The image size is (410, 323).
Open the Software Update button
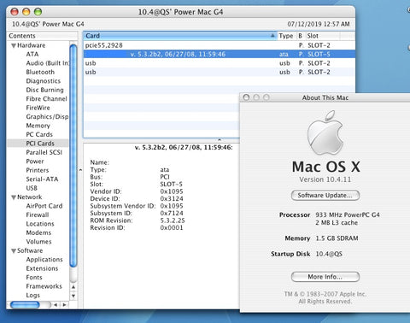pos(325,196)
